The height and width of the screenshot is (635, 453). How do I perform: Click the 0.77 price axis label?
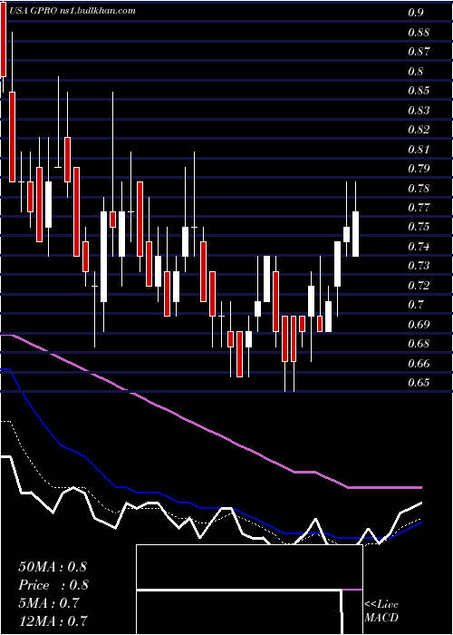point(419,208)
